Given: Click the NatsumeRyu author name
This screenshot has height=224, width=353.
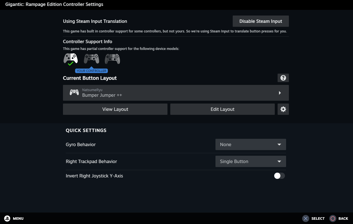Looking at the screenshot, I should (92, 90).
